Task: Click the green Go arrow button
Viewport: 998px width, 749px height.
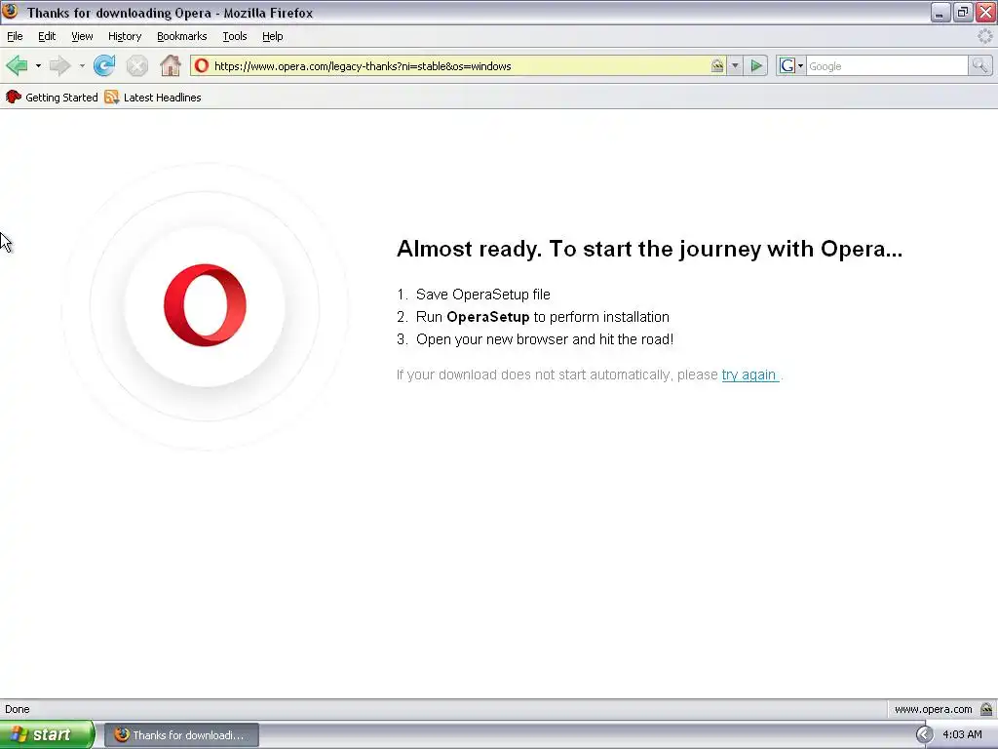Action: click(x=756, y=65)
